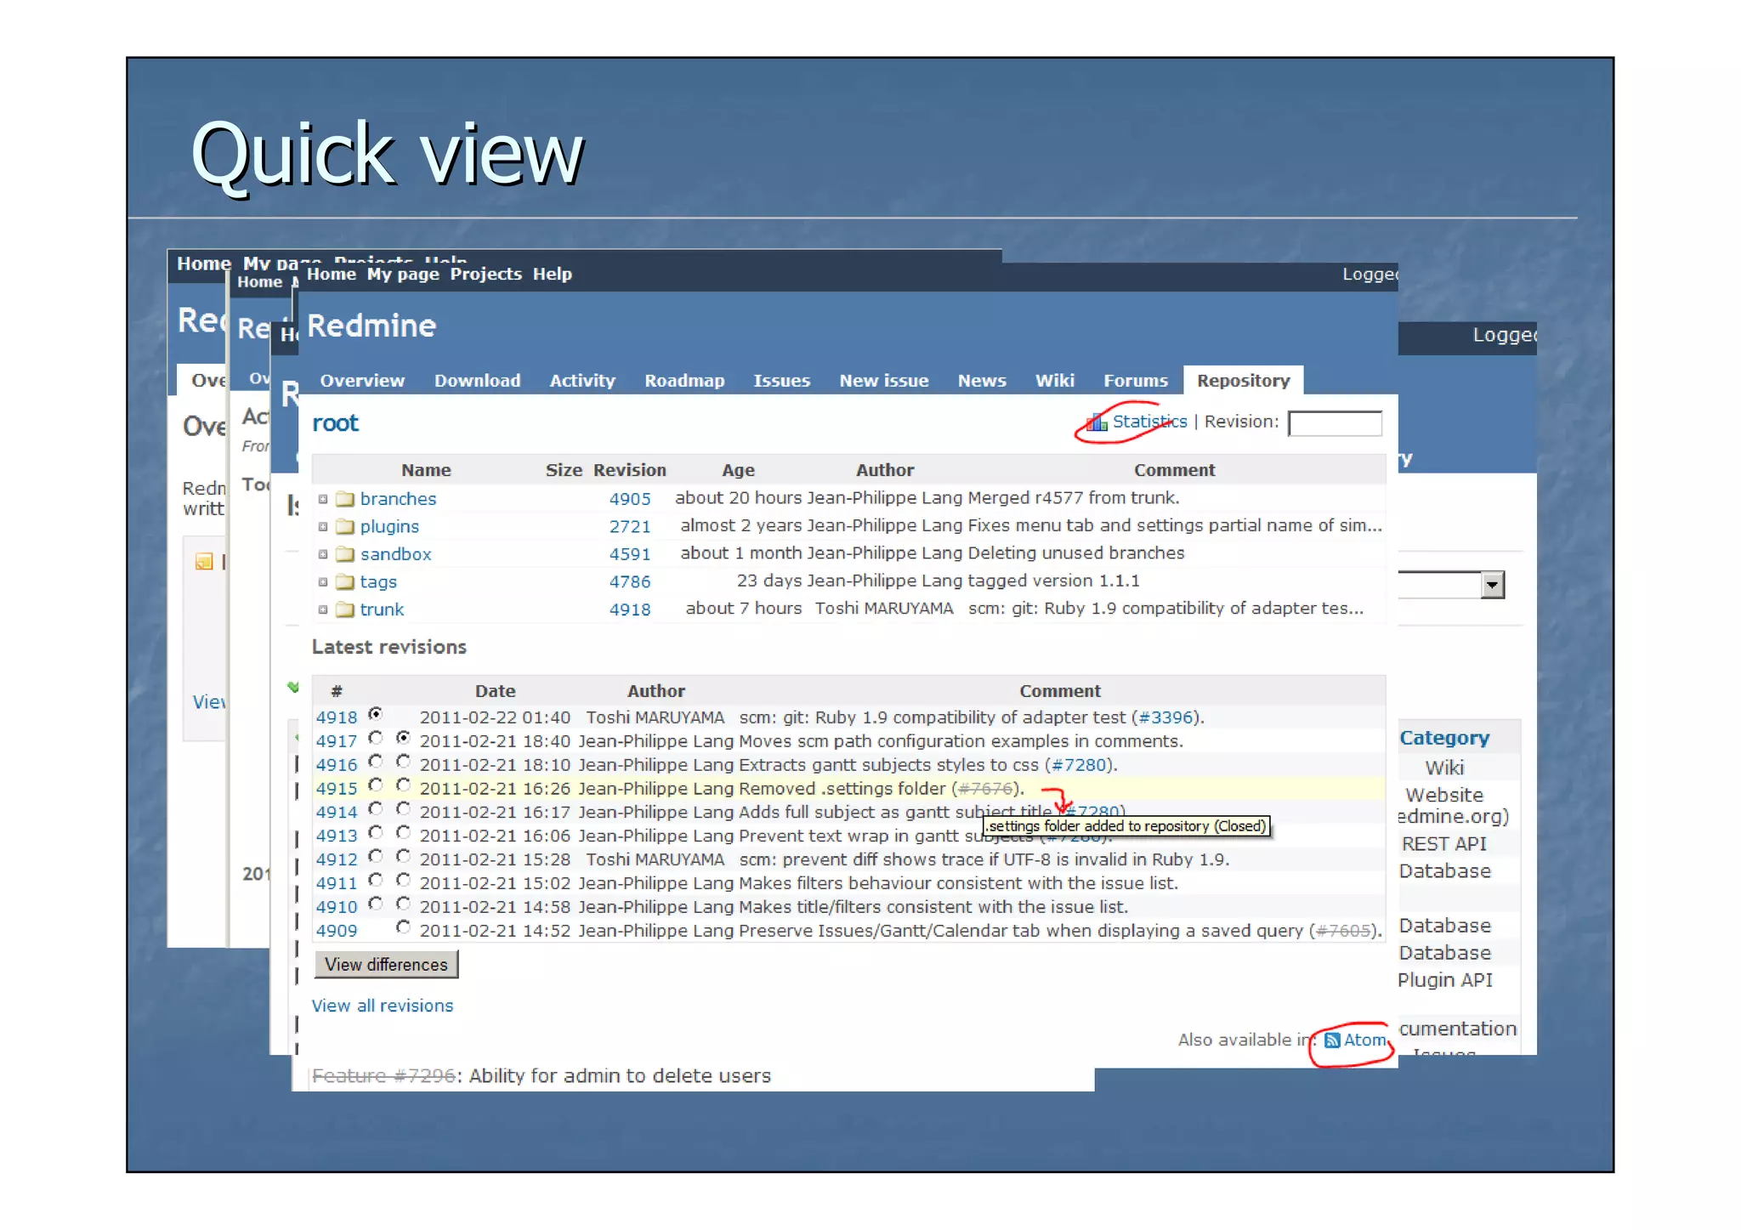Screen dimensions: 1741x1230
Task: Open revision 4918 link in Latest revisions
Action: coord(337,717)
